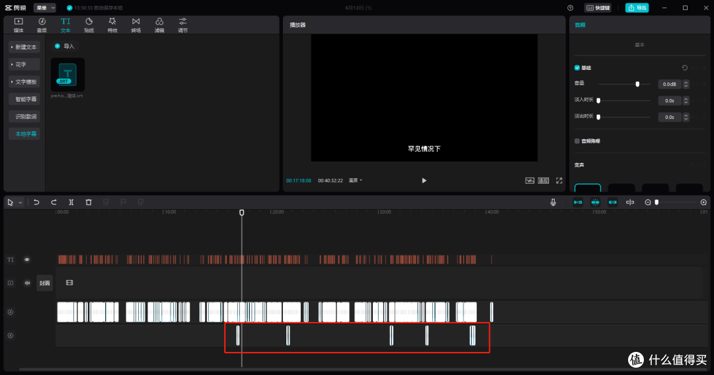Toggle preview axis icon

(630, 202)
